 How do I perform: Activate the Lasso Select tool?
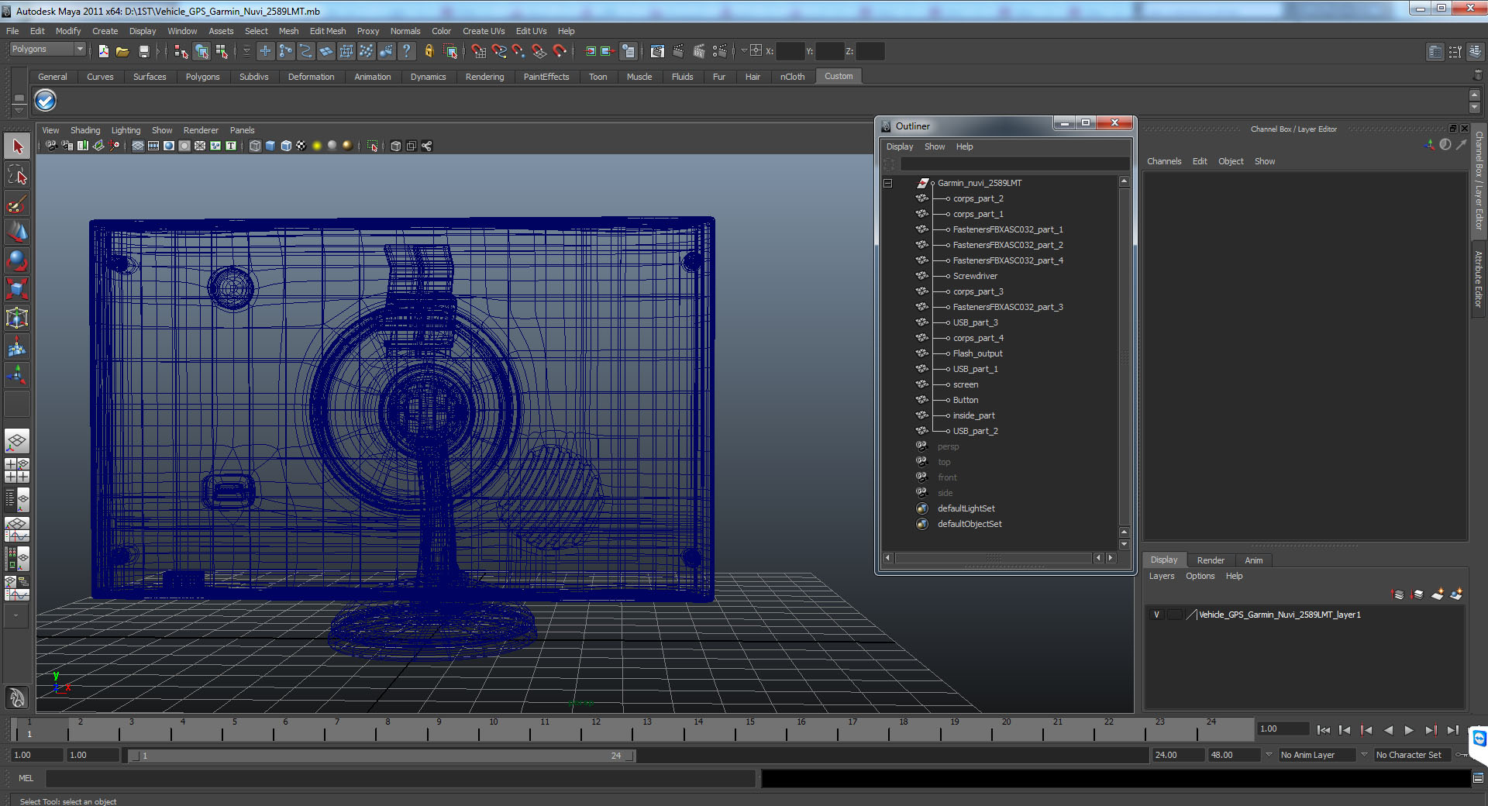pos(17,175)
